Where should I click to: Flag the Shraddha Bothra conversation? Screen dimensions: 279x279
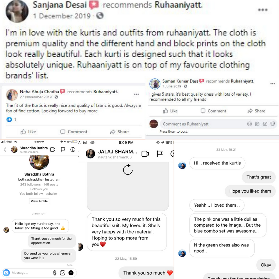(63, 149)
